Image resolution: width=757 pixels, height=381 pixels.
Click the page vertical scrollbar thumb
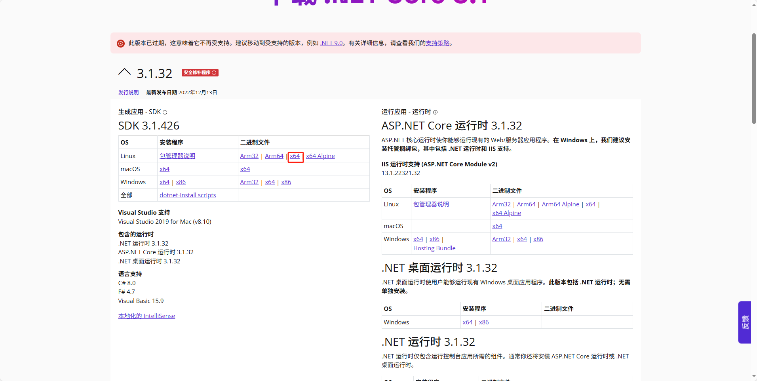click(x=754, y=79)
